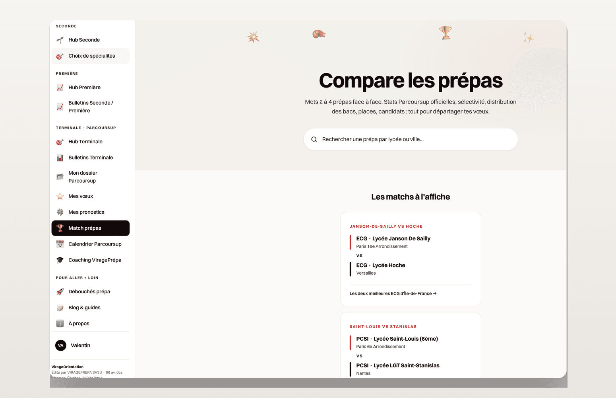
Task: Open Coaching ViragePrépa
Action: (91, 260)
